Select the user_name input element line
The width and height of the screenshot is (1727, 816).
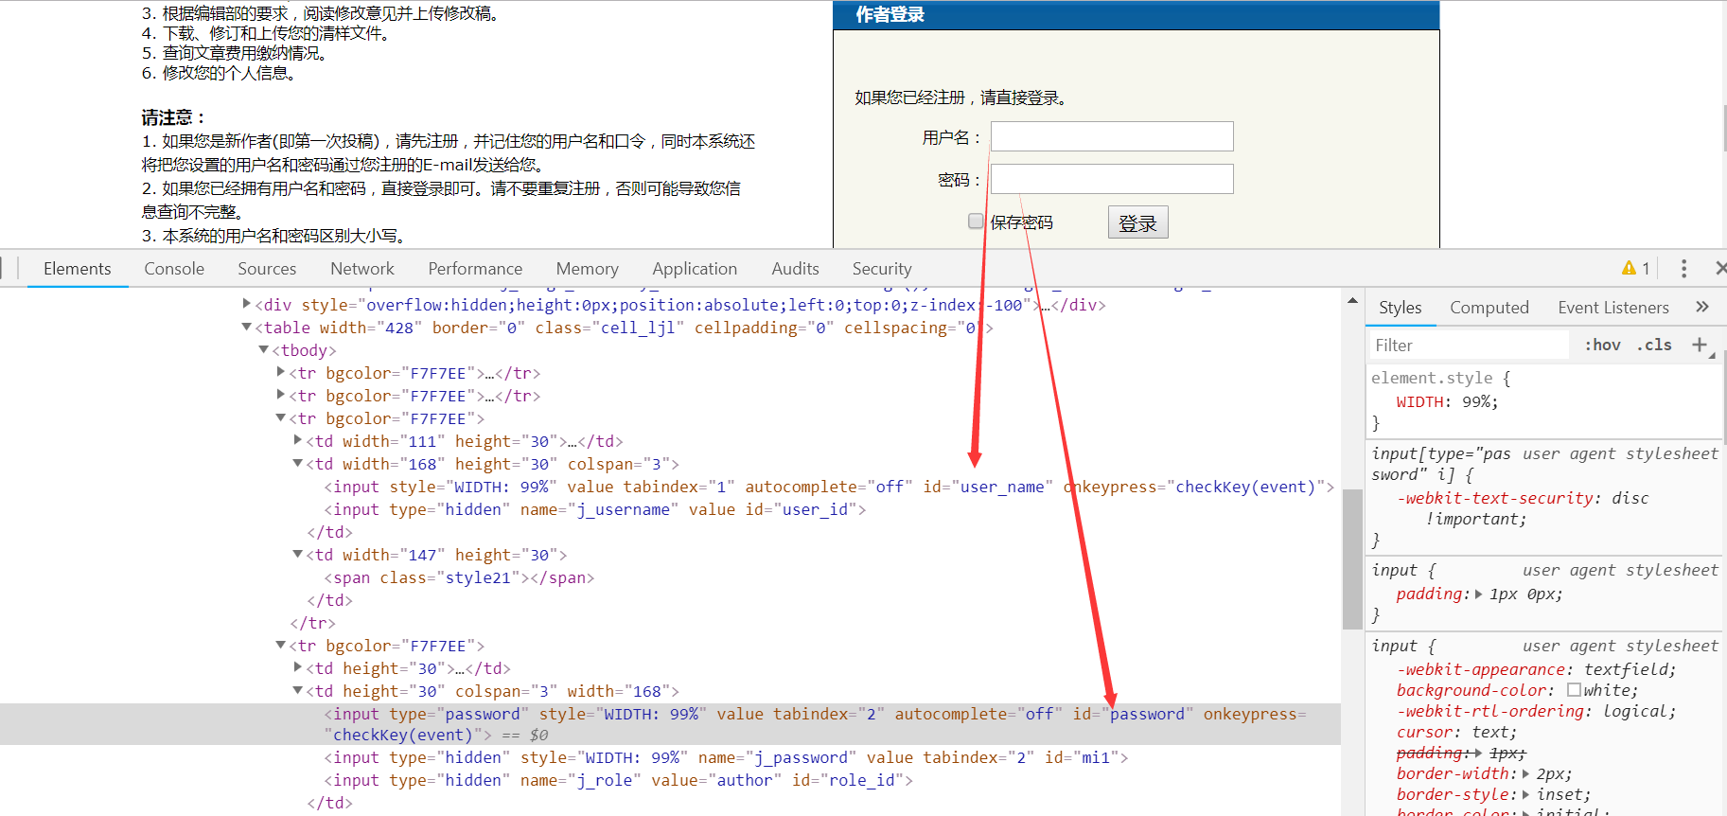[x=829, y=487]
